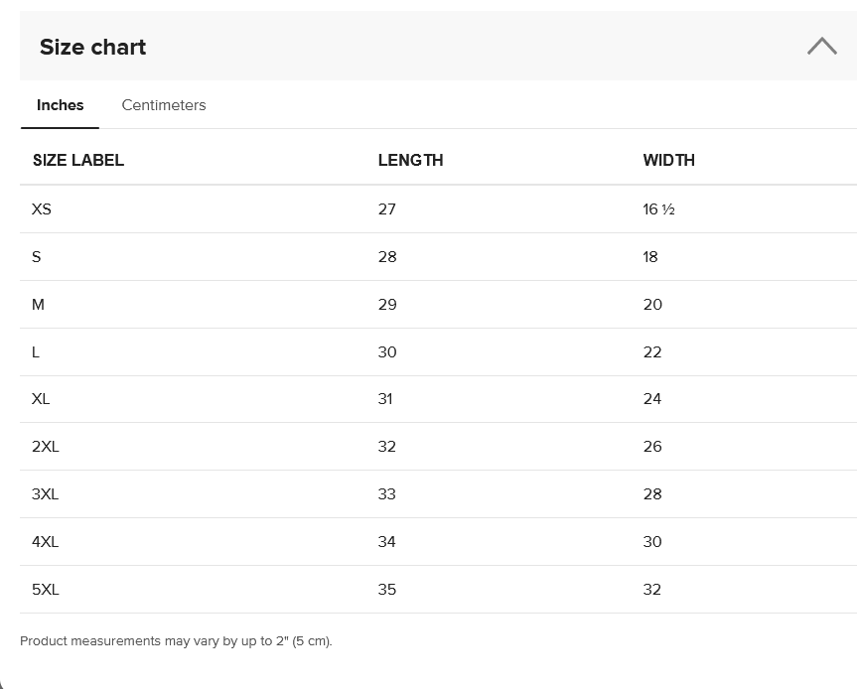Click the 4XL size label
859x689 pixels.
(46, 542)
